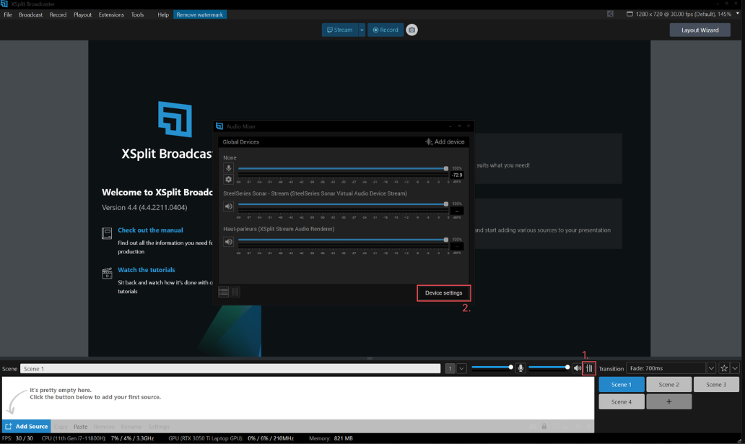
Task: Take a screenshot with the camera icon
Action: coord(412,30)
